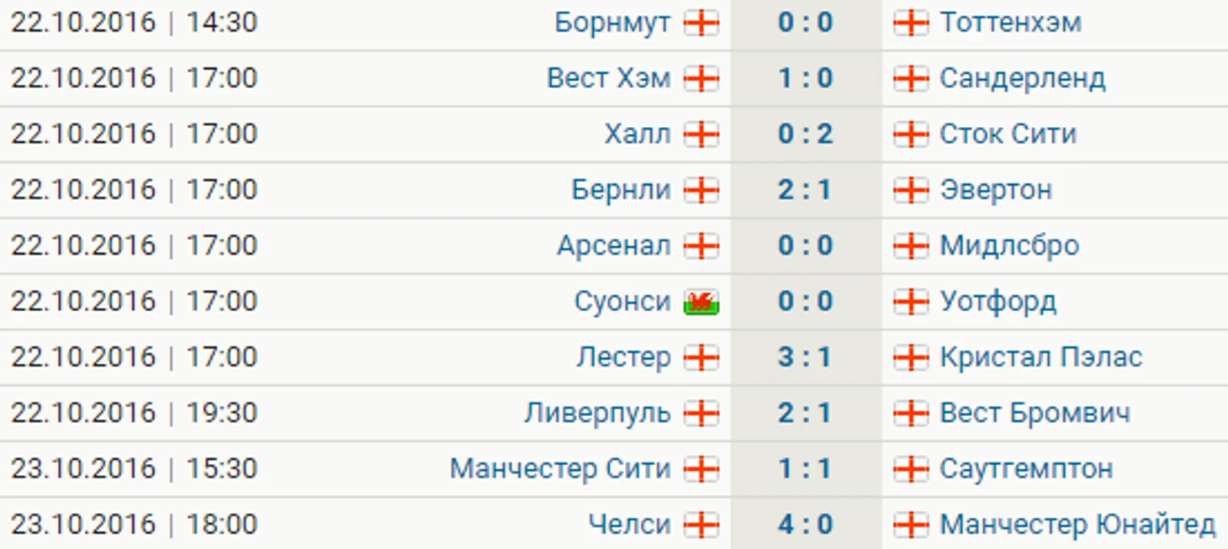Click the England flag next to Борнмут
The width and height of the screenshot is (1228, 549).
(x=701, y=23)
